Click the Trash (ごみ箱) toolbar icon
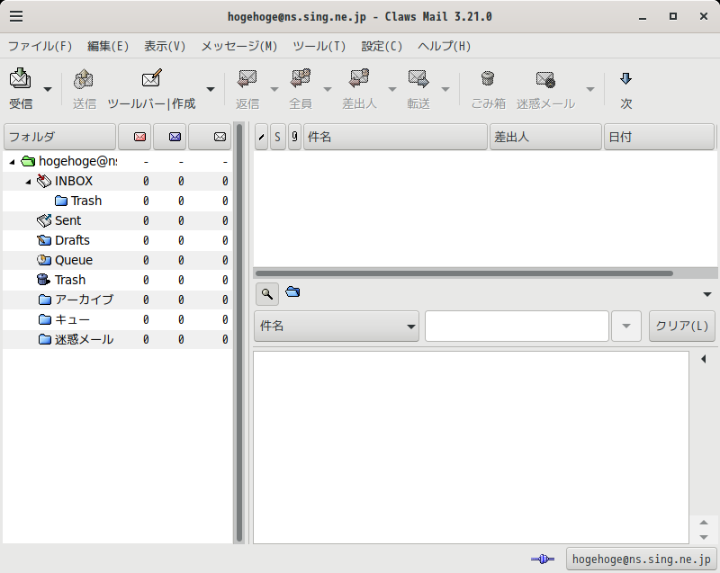 pos(488,78)
